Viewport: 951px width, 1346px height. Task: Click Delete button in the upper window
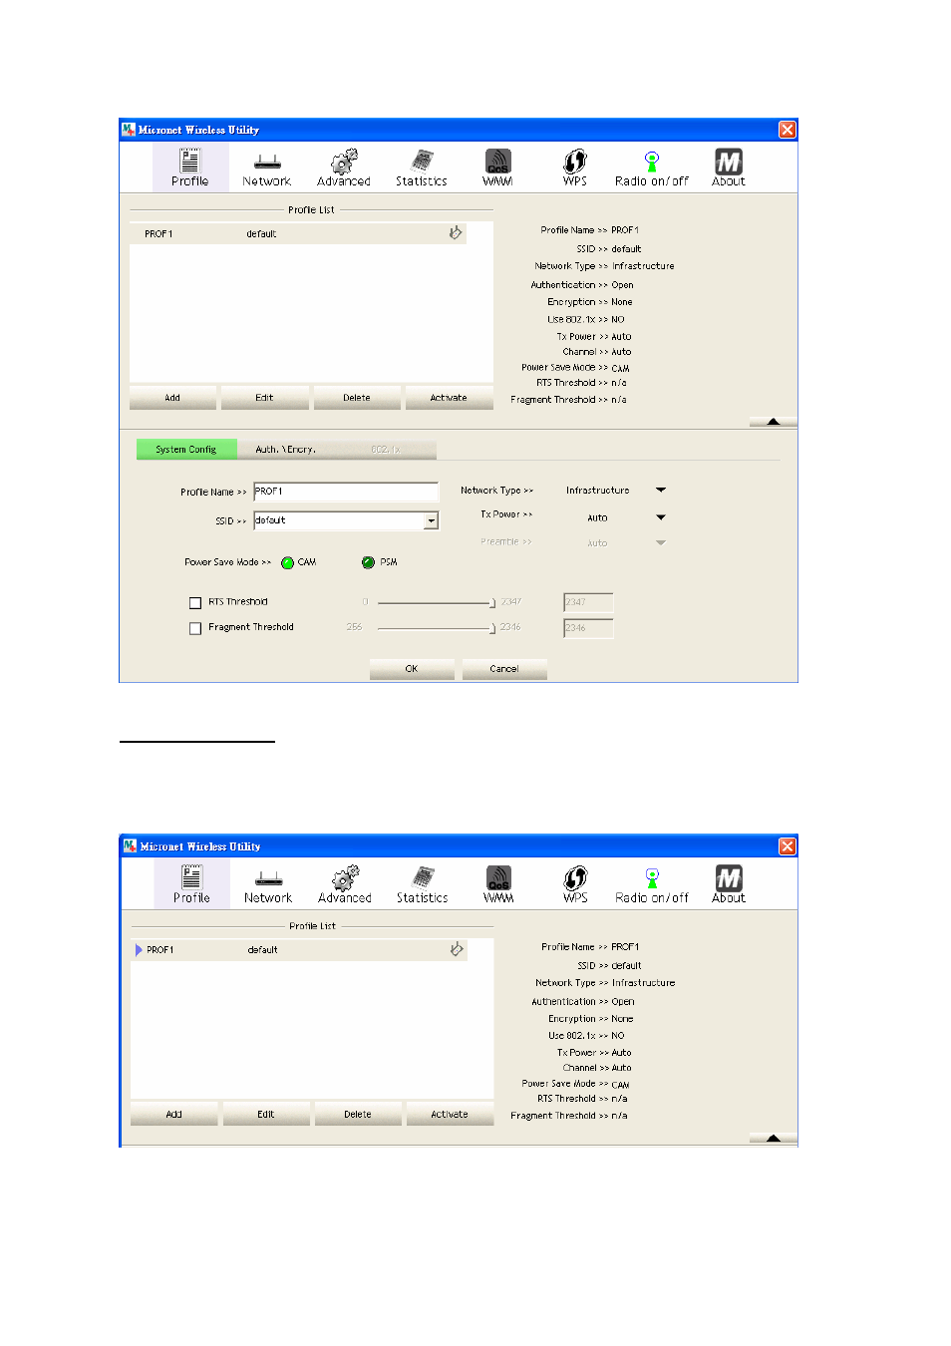(x=357, y=398)
